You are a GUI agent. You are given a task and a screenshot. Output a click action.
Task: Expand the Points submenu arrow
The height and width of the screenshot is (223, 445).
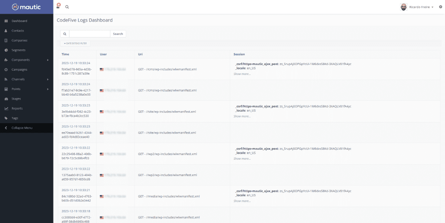[48, 89]
